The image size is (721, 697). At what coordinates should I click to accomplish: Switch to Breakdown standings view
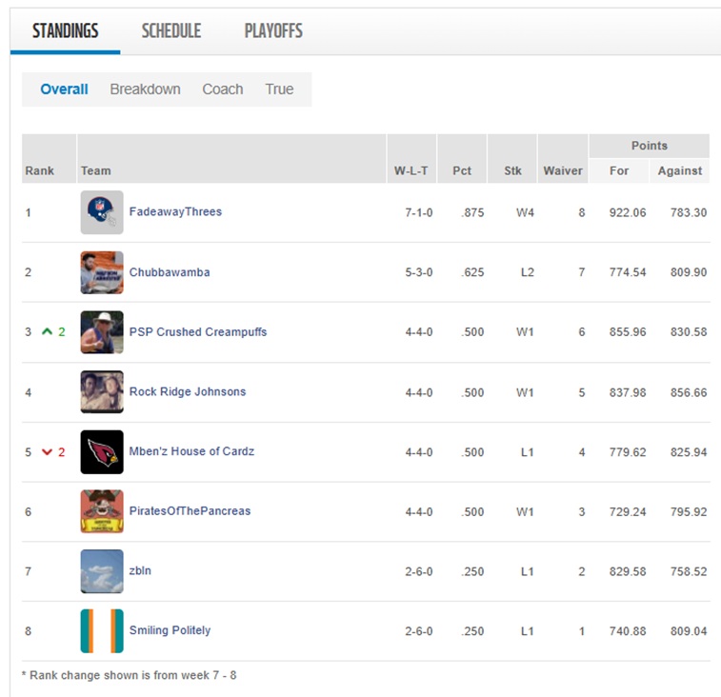pos(145,89)
